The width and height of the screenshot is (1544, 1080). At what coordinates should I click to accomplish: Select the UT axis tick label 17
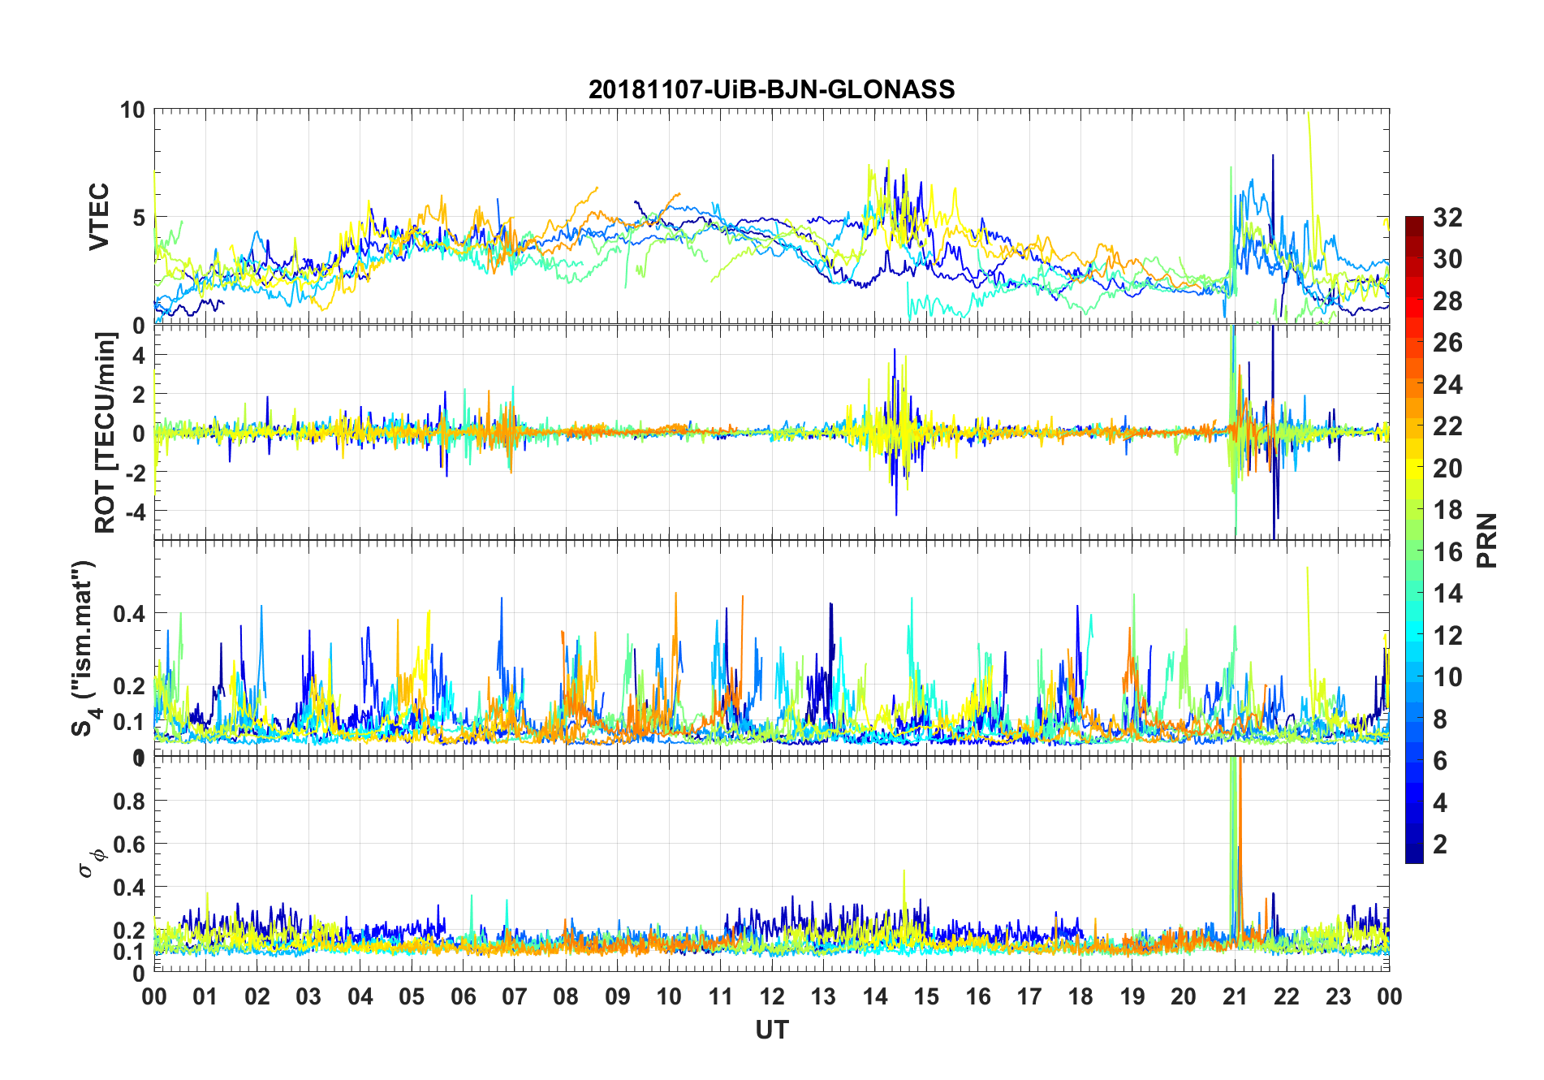click(1029, 996)
